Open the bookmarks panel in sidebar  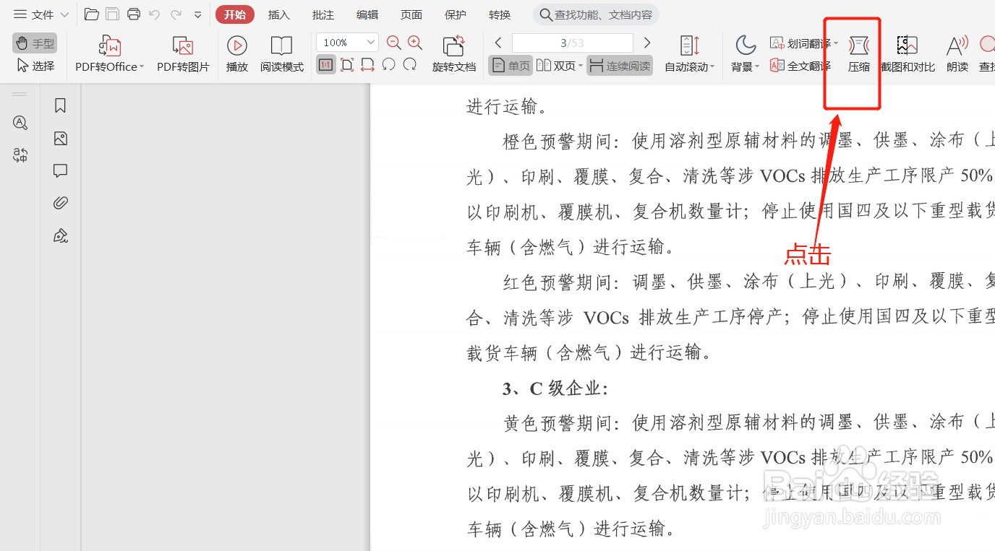[59, 105]
